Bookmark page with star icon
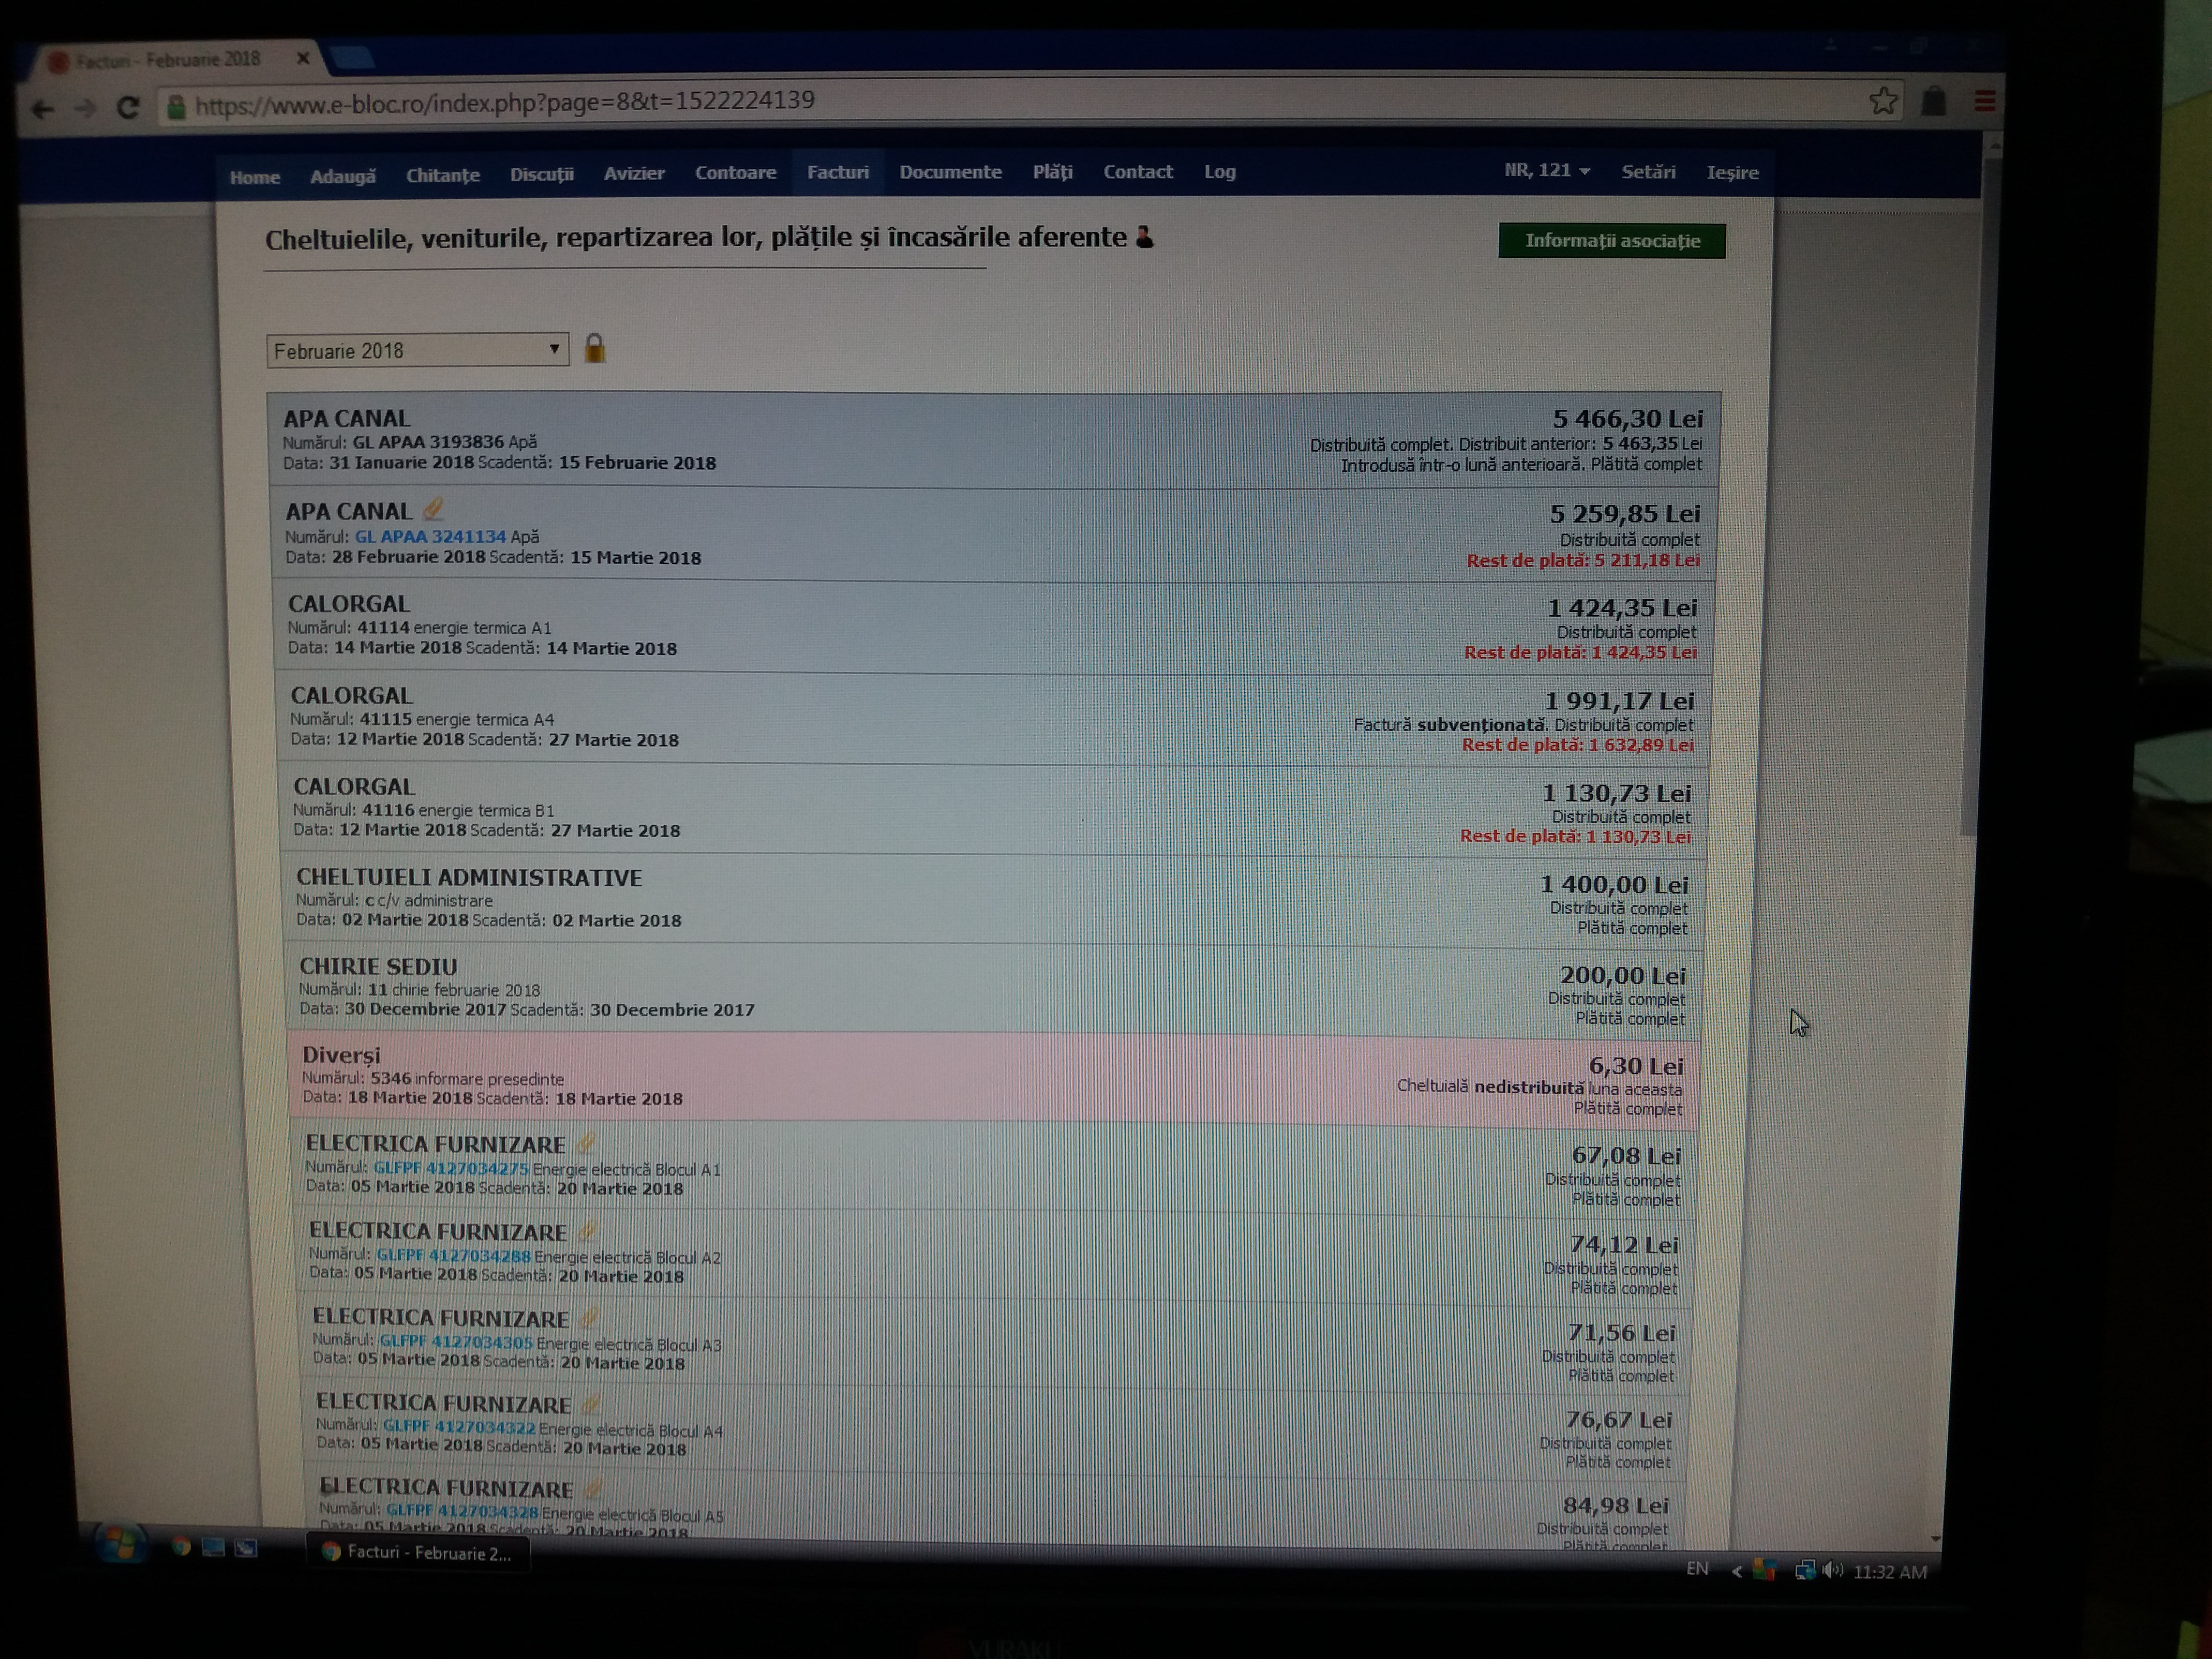Image resolution: width=2212 pixels, height=1659 pixels. (x=1883, y=101)
